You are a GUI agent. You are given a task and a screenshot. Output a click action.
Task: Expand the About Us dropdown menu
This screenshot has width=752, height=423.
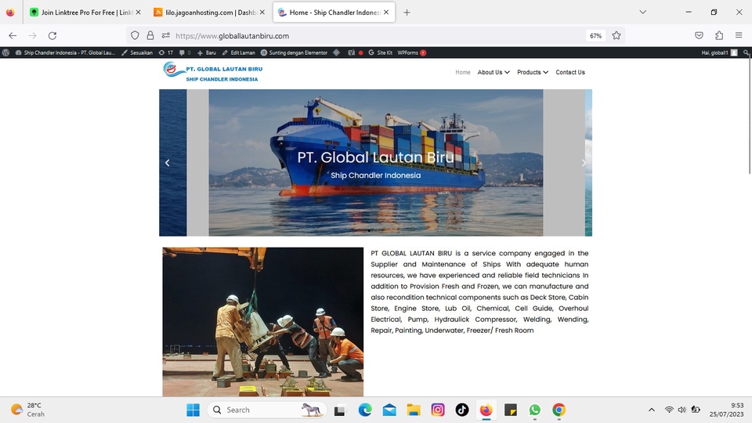(493, 72)
